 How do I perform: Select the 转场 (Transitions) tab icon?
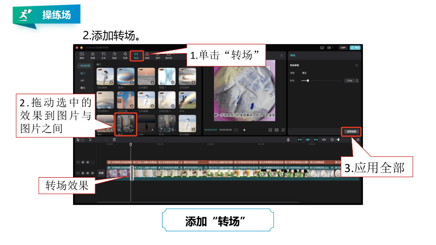[x=136, y=56]
